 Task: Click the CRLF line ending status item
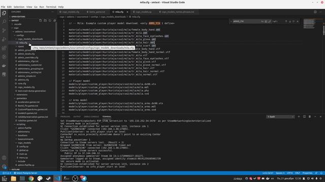298,173
